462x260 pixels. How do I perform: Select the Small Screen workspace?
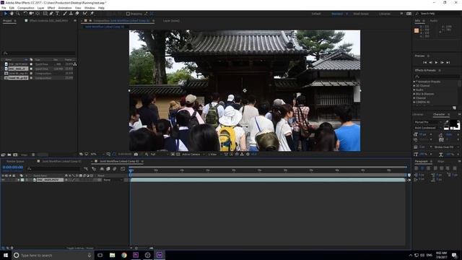pos(361,14)
